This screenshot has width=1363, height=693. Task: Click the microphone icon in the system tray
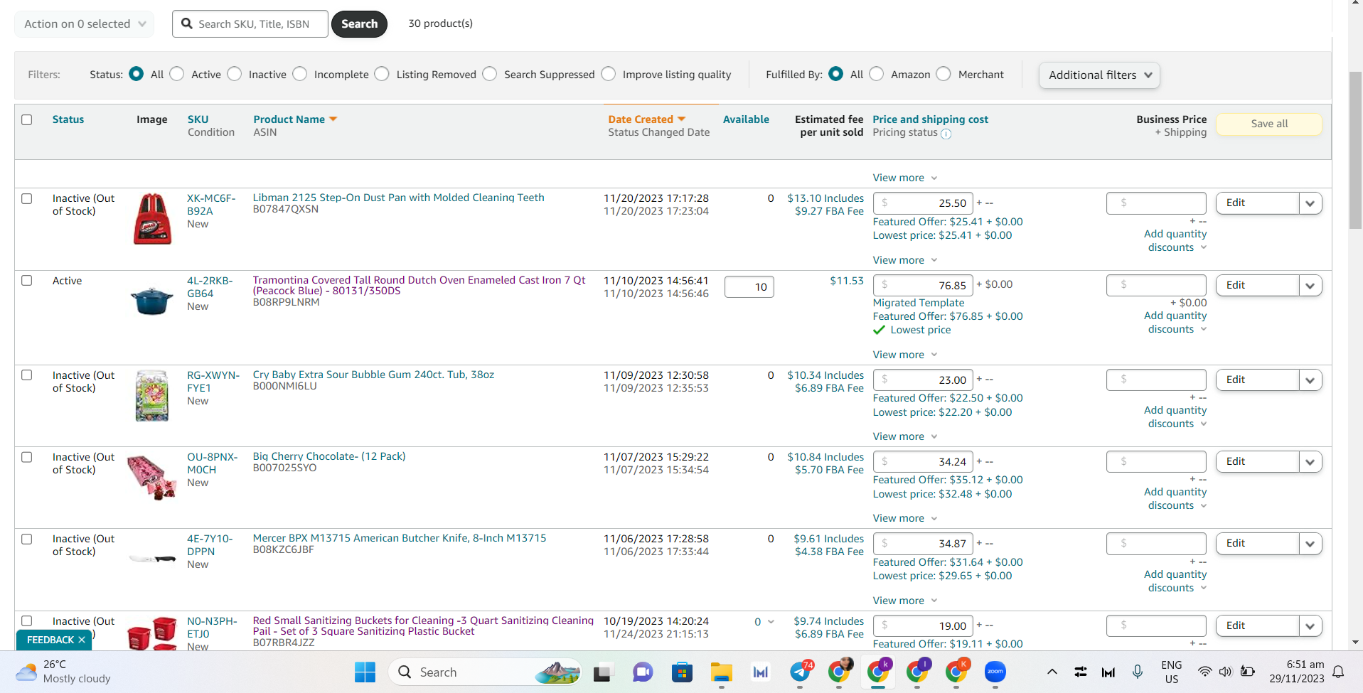point(1138,672)
